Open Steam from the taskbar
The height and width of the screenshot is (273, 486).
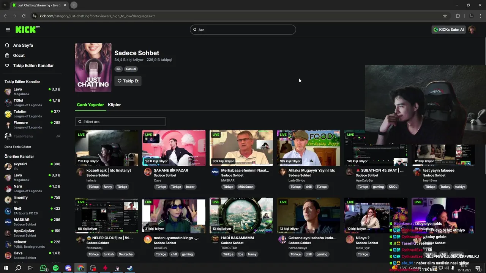[x=130, y=268]
